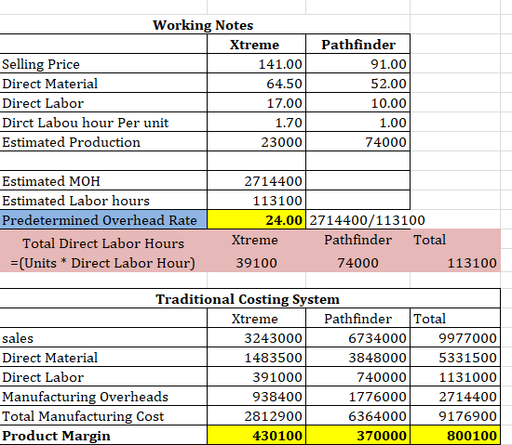This screenshot has height=445, width=512.
Task: Select the 74000 value in pink band
Action: [x=357, y=263]
